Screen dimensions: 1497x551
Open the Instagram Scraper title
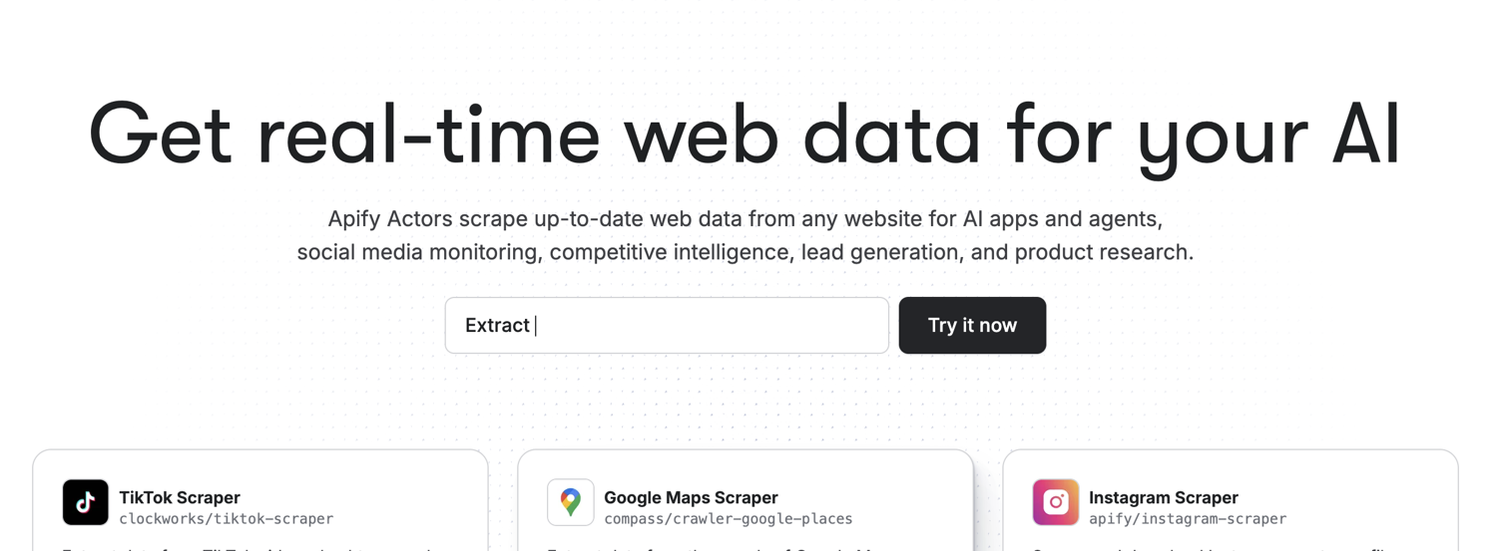click(x=1163, y=497)
